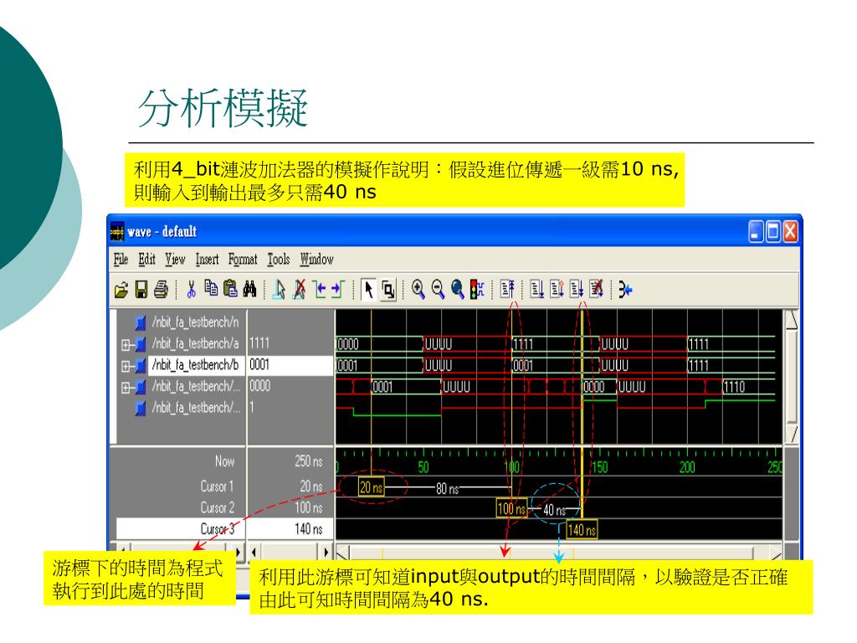Expand the fourth truncated testbench bus signal
Screen dimensions: 857x643
pos(126,388)
